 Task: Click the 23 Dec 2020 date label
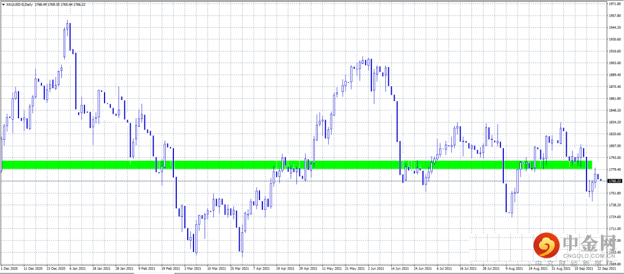[56, 269]
